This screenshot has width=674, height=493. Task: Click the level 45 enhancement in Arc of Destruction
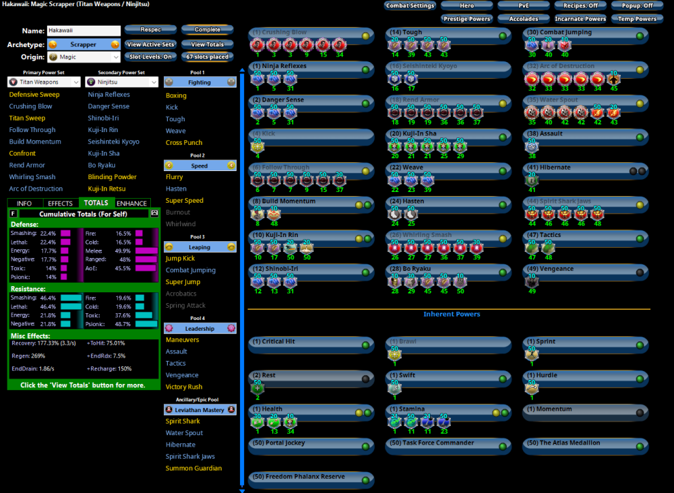click(613, 79)
